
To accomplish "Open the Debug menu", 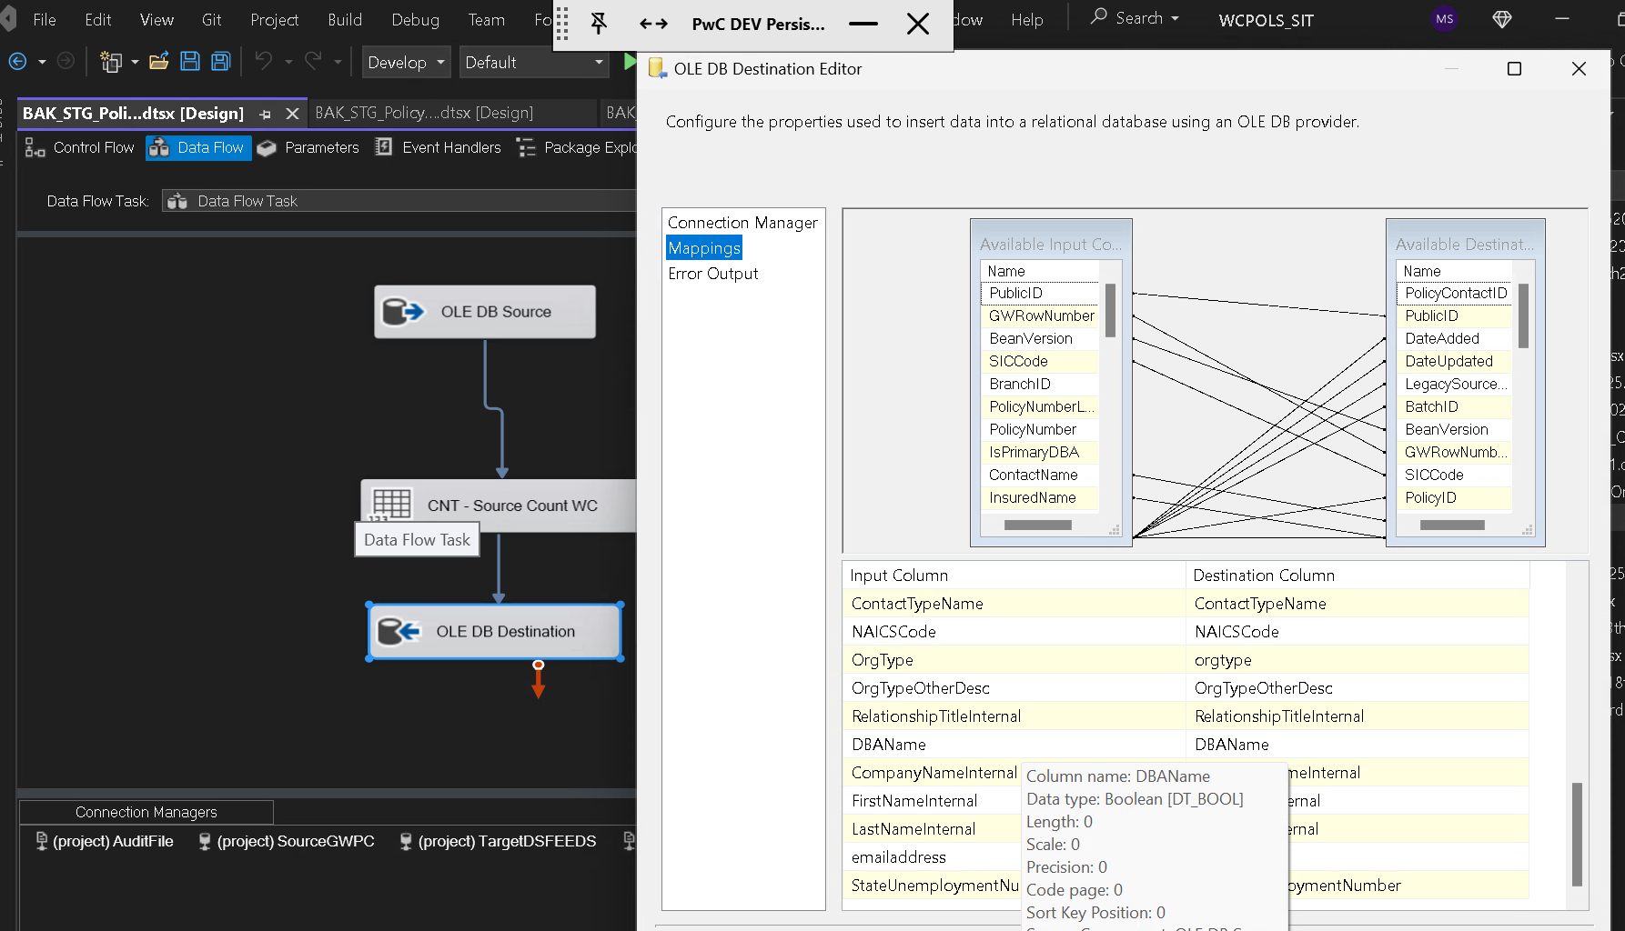I will [415, 19].
